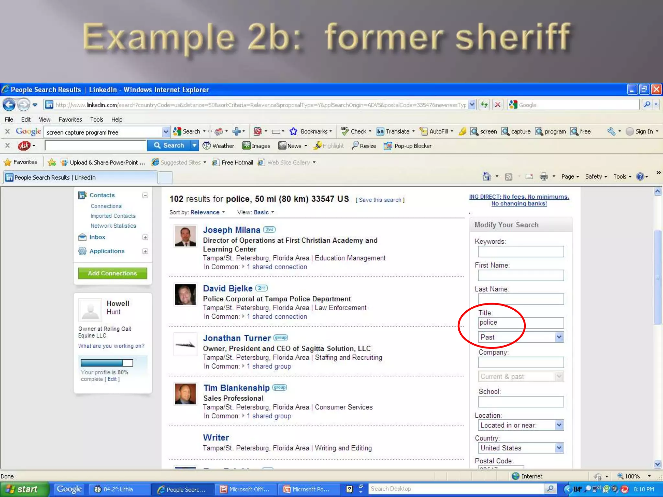Click the Resize button in Ask toolbar

click(x=364, y=146)
